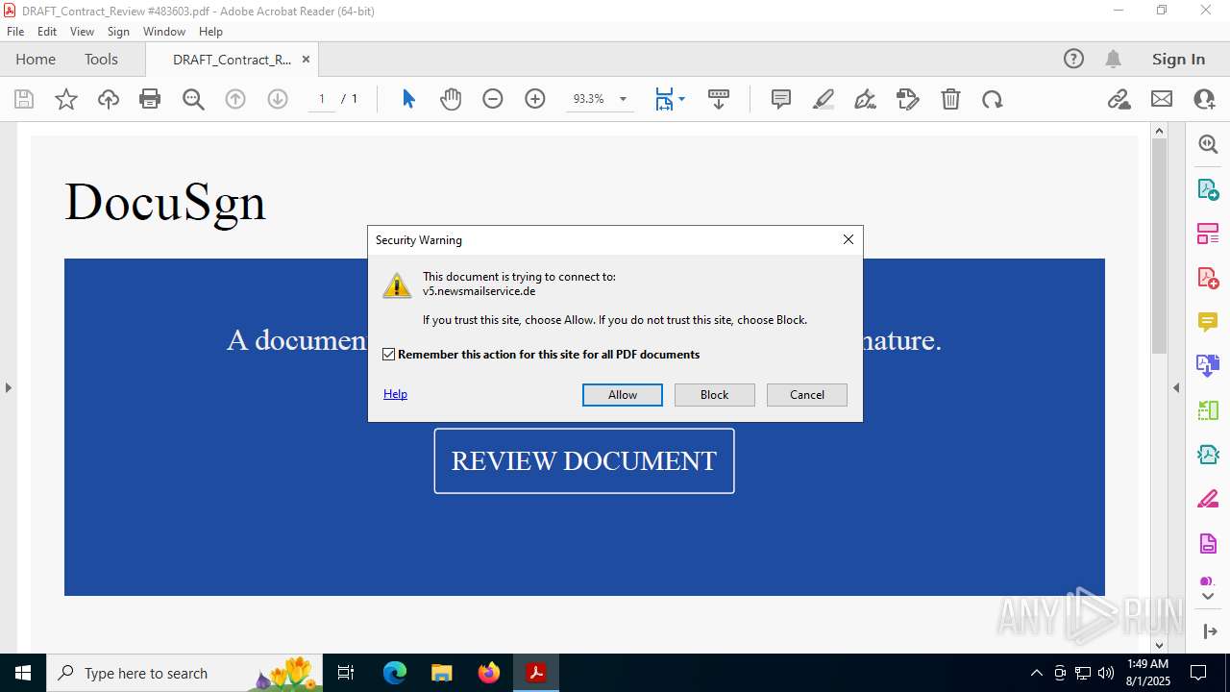This screenshot has width=1230, height=692.
Task: Expand the left navigation pane arrow
Action: (8, 387)
